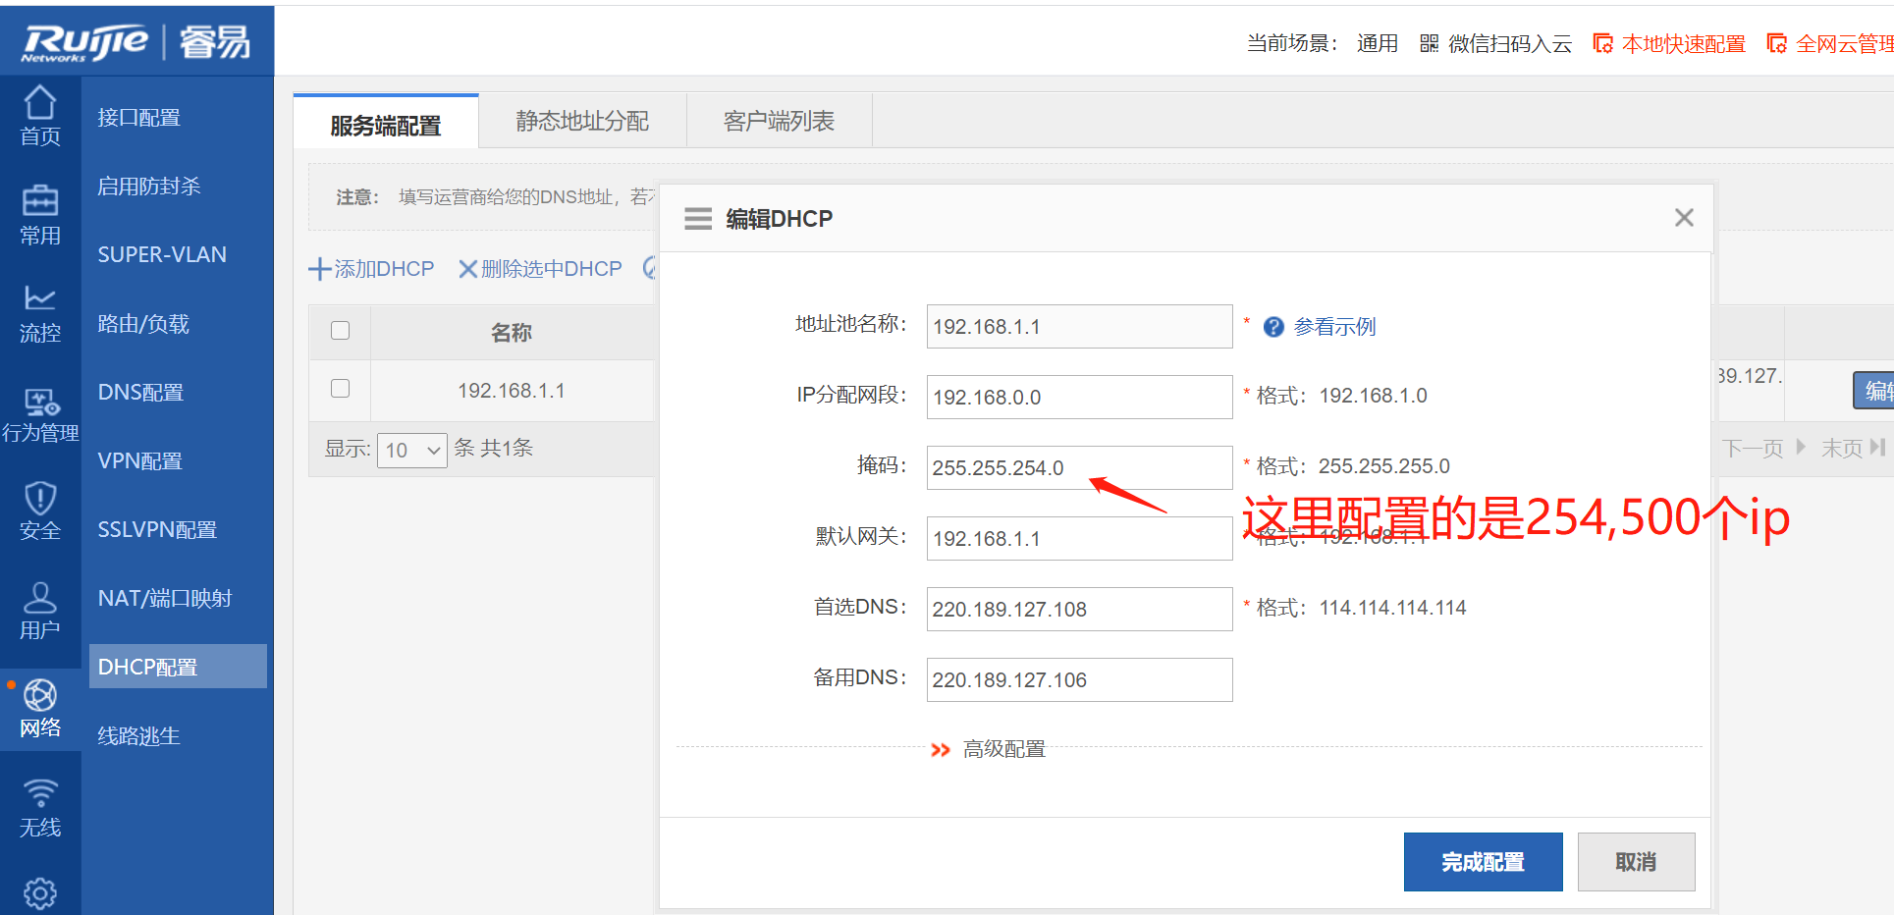The width and height of the screenshot is (1894, 915).
Task: Select DNS配置 menu item
Action: coord(140,393)
